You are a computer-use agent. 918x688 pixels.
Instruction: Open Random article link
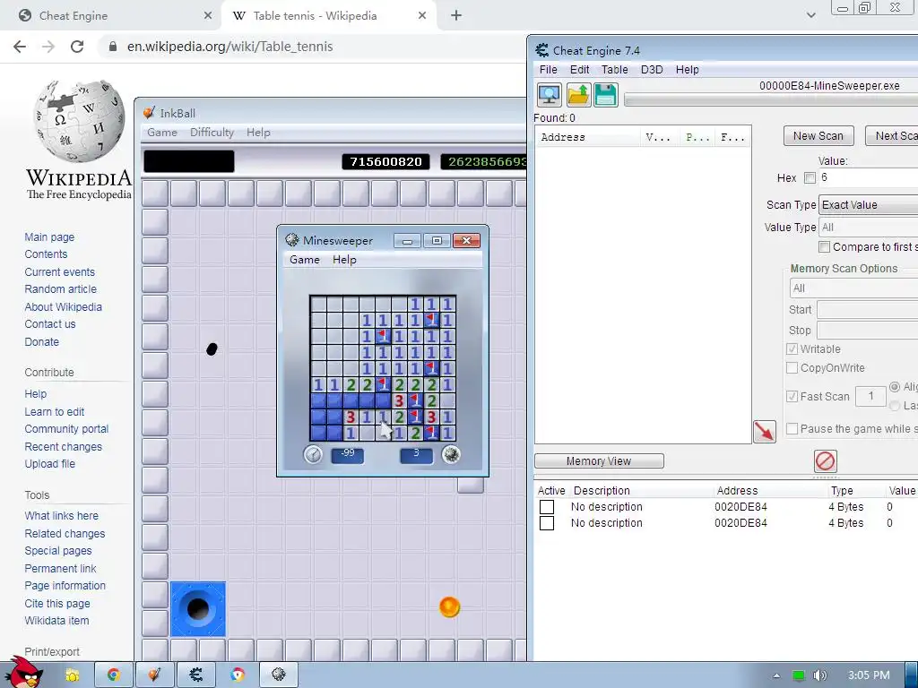coord(60,289)
